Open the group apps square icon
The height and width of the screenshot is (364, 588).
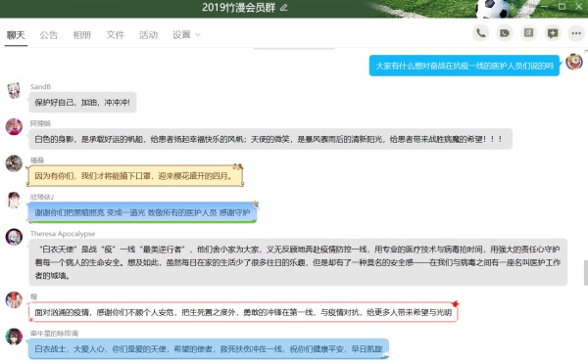coord(528,33)
